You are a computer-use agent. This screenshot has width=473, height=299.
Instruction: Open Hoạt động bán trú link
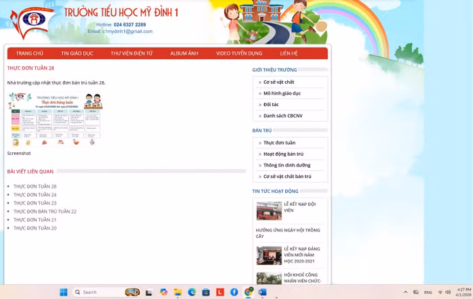(x=283, y=154)
